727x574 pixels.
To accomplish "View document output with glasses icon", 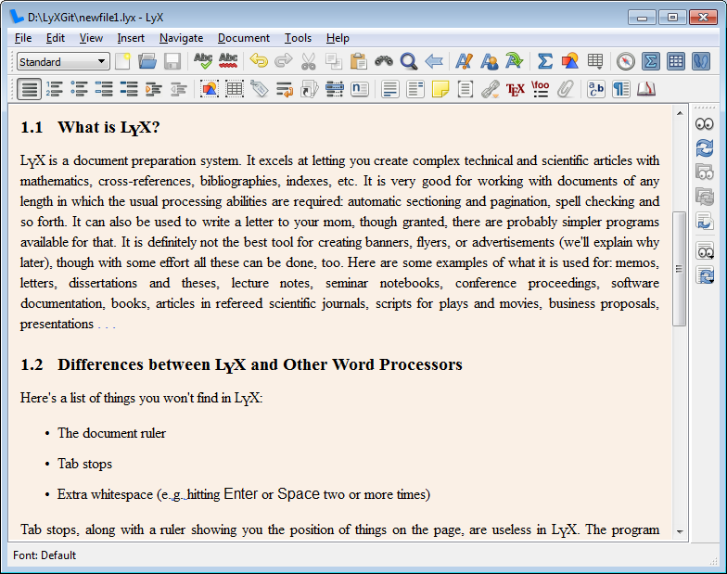I will click(705, 124).
